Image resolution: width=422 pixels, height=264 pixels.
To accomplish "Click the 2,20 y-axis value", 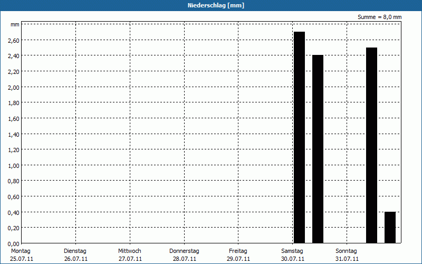I will pos(14,72).
